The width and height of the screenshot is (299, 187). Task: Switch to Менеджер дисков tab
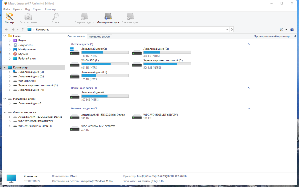coord(99,36)
